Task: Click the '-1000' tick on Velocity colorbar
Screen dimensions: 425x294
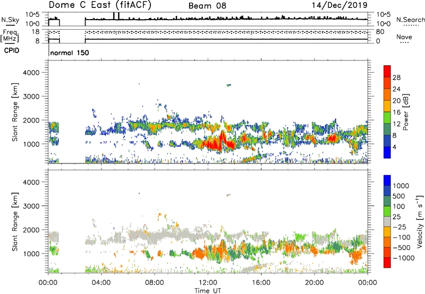Action: coord(404,258)
